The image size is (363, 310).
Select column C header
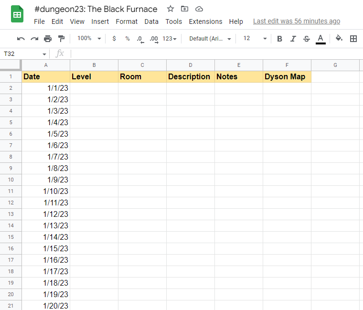[x=142, y=65]
